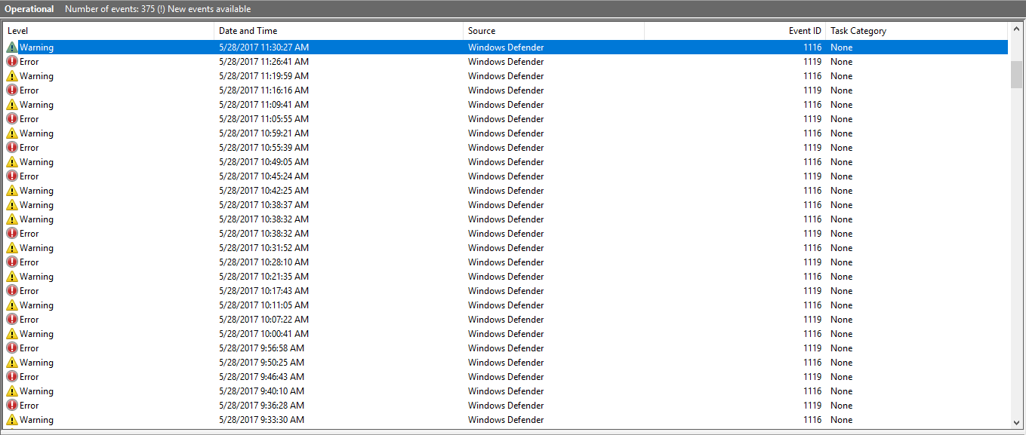Select date cell 5/28/2017 10:07:22 AM
This screenshot has height=435, width=1026.
[x=263, y=320]
